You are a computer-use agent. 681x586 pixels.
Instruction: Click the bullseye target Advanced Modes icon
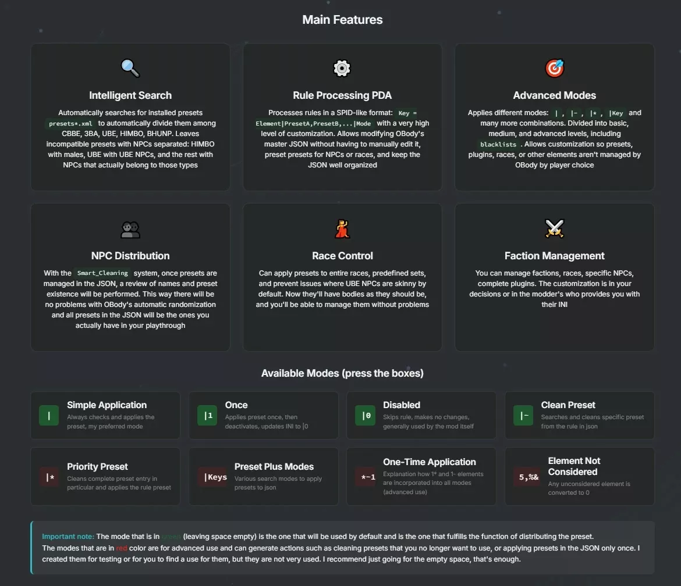(x=554, y=68)
